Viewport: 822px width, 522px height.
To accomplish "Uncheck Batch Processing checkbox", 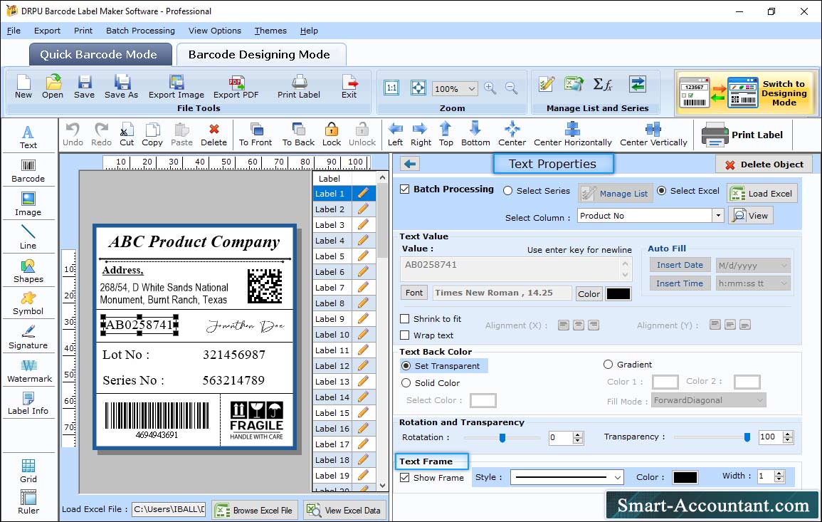I will [x=405, y=189].
